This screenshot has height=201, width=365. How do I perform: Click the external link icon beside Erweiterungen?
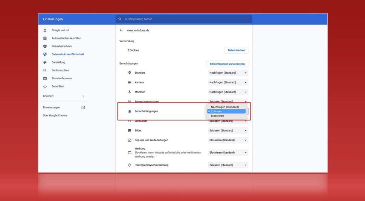pos(83,107)
